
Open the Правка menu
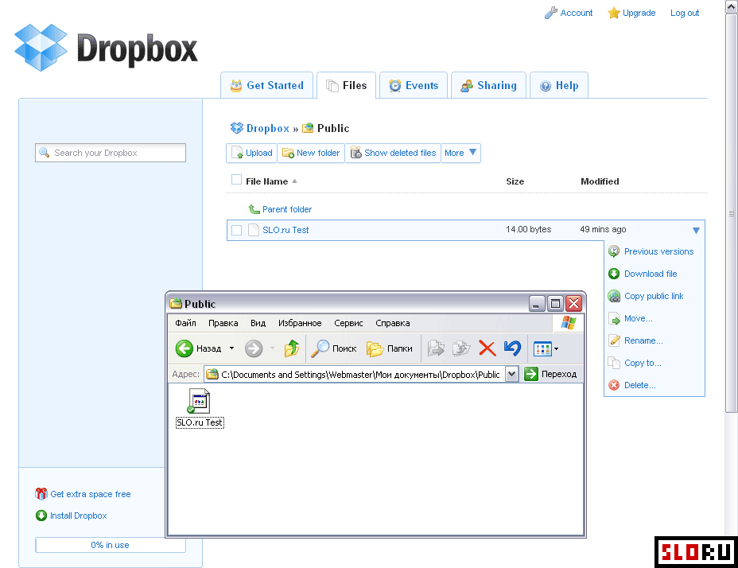[x=223, y=323]
